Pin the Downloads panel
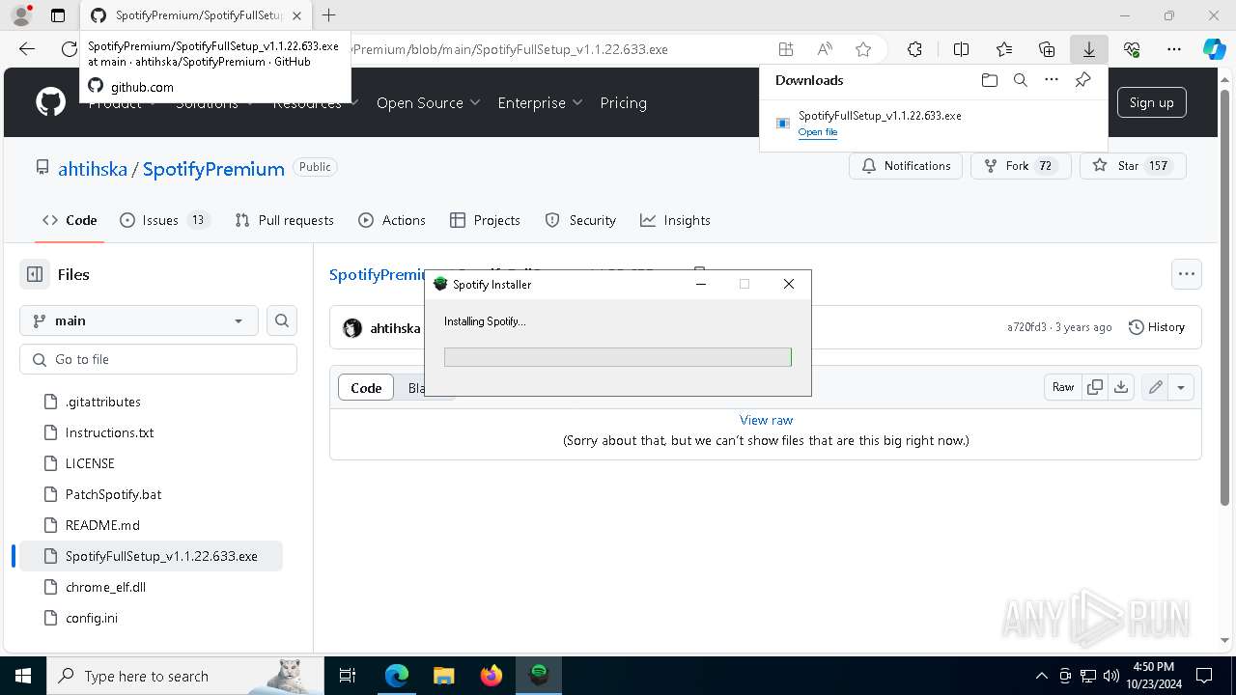The width and height of the screenshot is (1236, 695). pos(1082,80)
